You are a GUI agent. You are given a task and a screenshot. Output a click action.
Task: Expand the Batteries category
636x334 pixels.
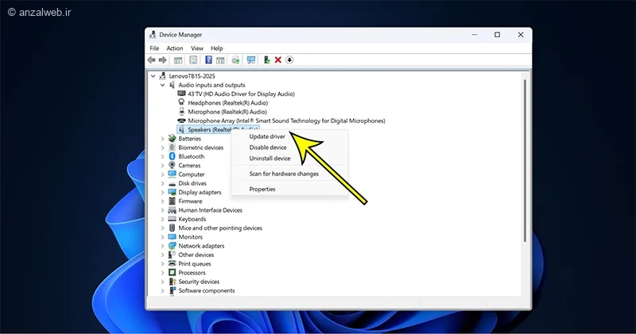(163, 139)
